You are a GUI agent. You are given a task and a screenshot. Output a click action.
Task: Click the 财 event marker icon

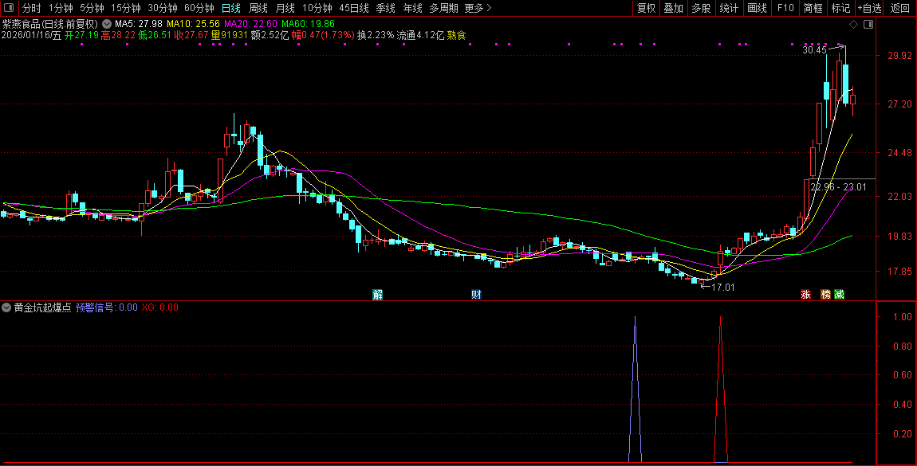point(476,294)
